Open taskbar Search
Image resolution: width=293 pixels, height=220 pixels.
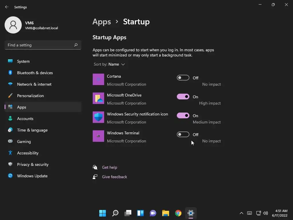point(115,213)
